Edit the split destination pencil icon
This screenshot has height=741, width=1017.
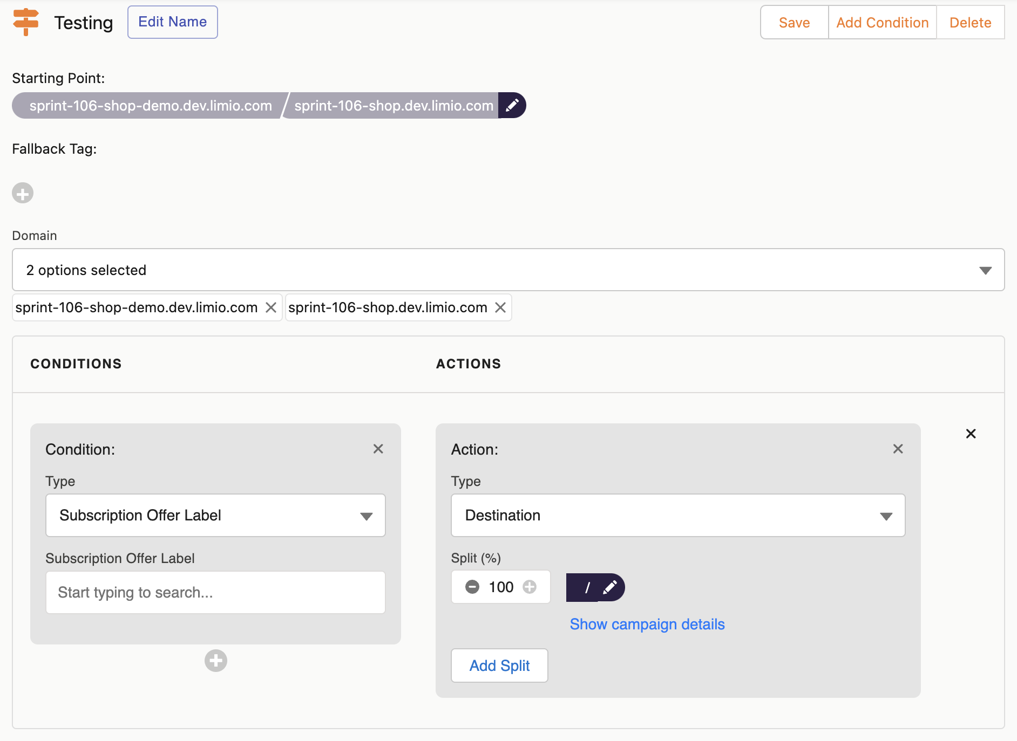[x=610, y=587]
